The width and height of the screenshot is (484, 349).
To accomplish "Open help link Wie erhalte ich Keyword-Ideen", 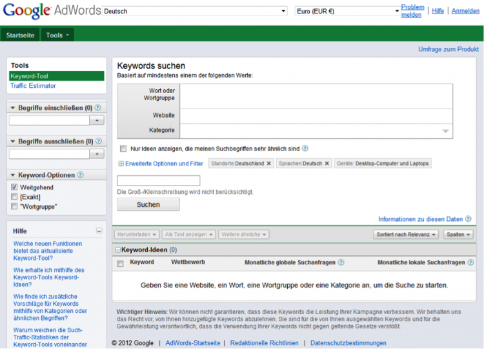I will tap(48, 277).
